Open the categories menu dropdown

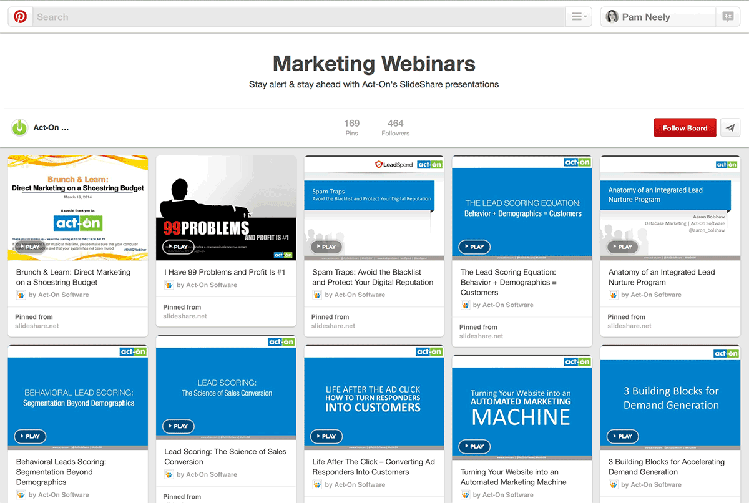coord(579,17)
